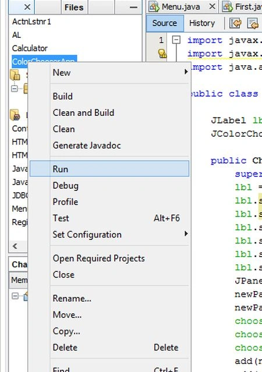
Task: Switch to the History view button
Action: [202, 23]
